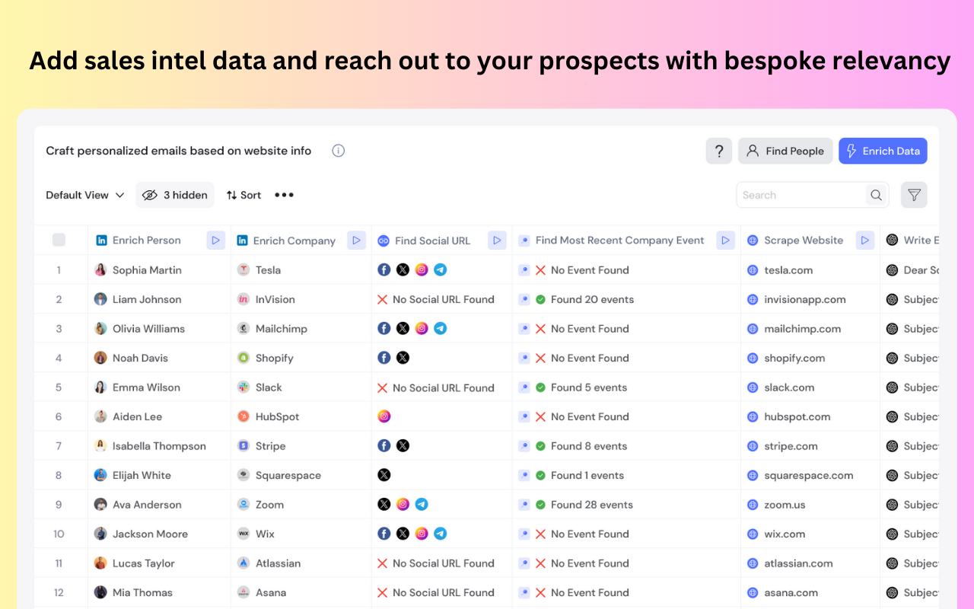Open X icon in Stripe row
Screen dimensions: 974x609
point(403,445)
